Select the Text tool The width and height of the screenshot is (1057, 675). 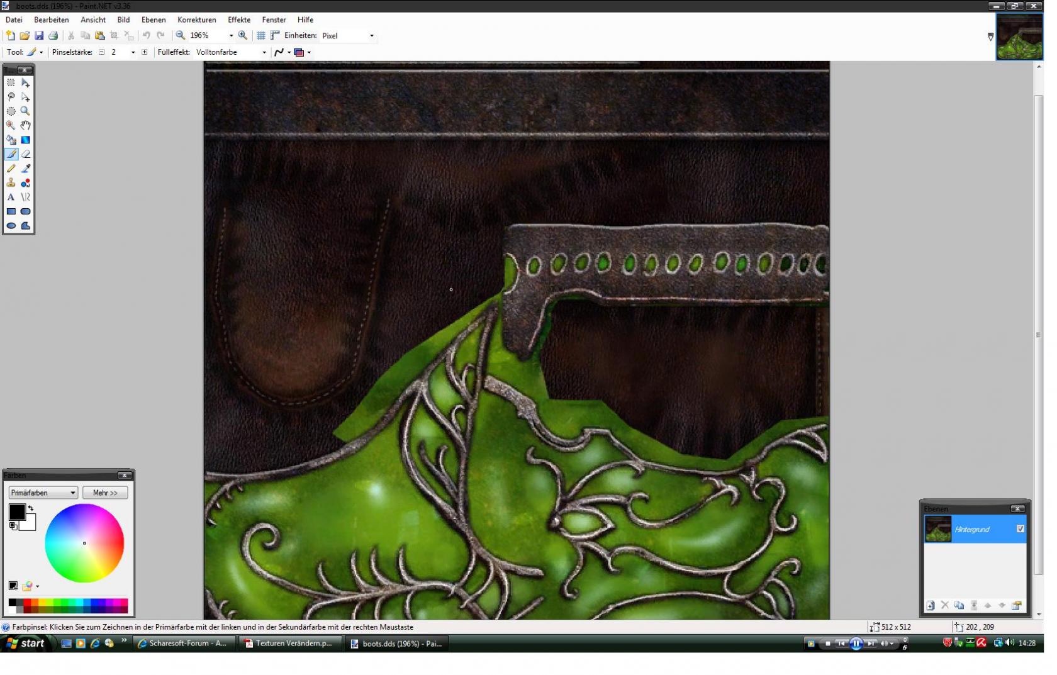[x=11, y=198]
